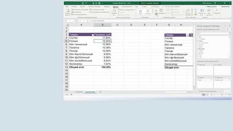Import data Из текстового/CSV-файла

click(x=80, y=10)
